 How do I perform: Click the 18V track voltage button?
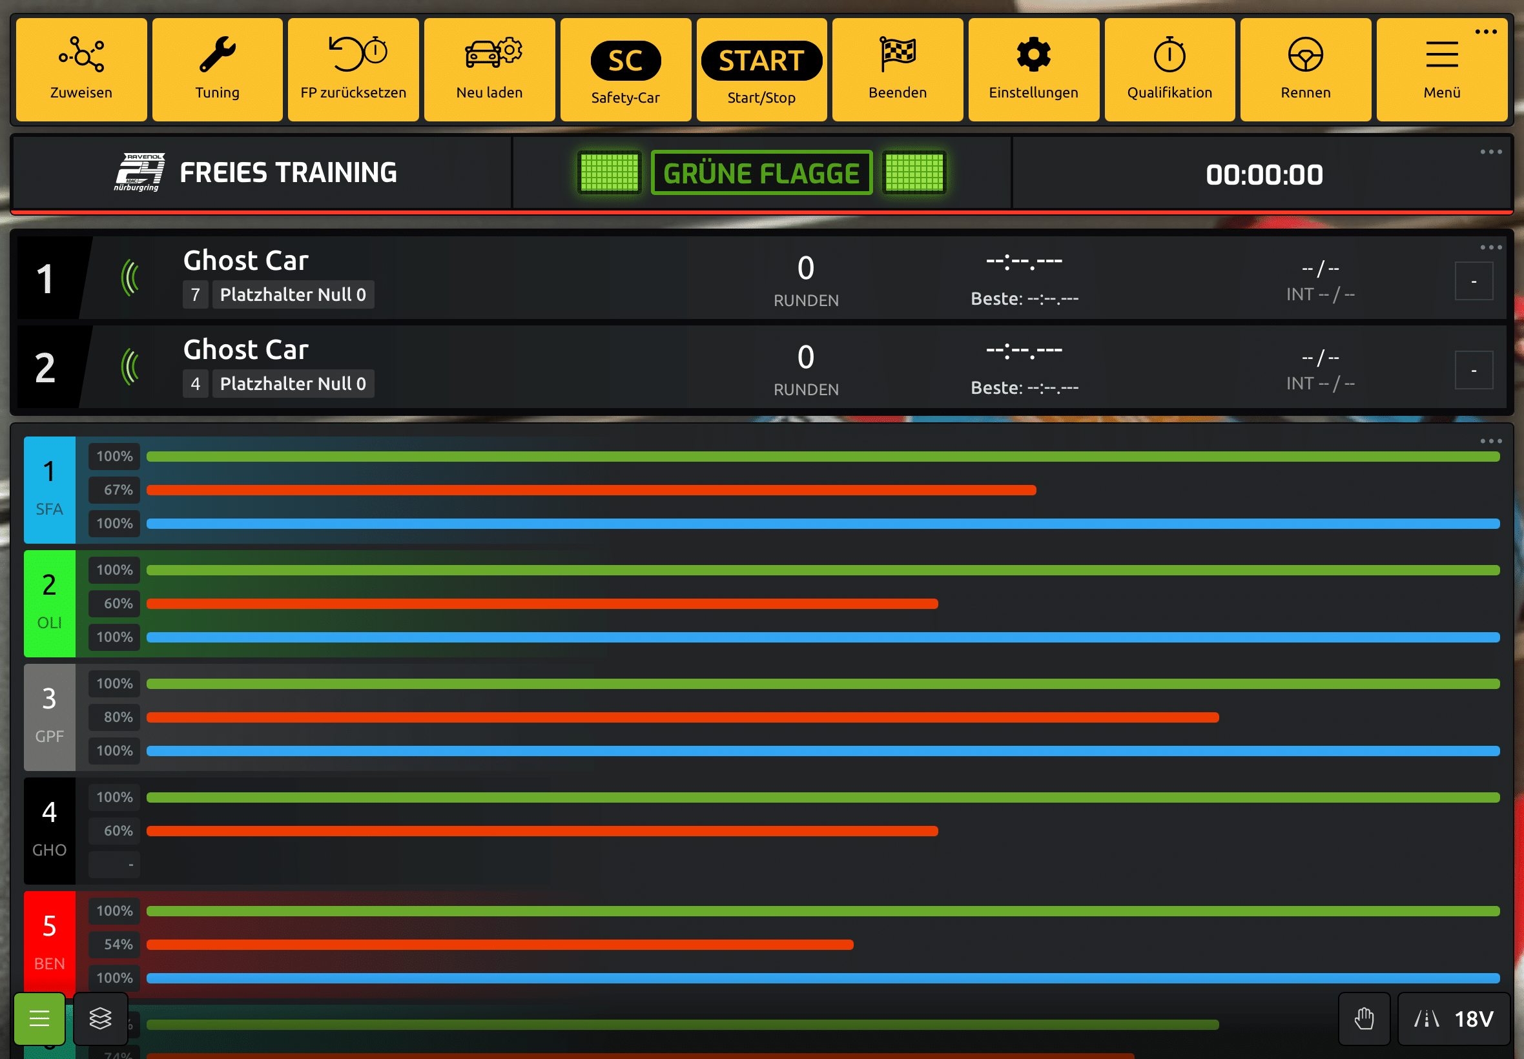pos(1453,1018)
